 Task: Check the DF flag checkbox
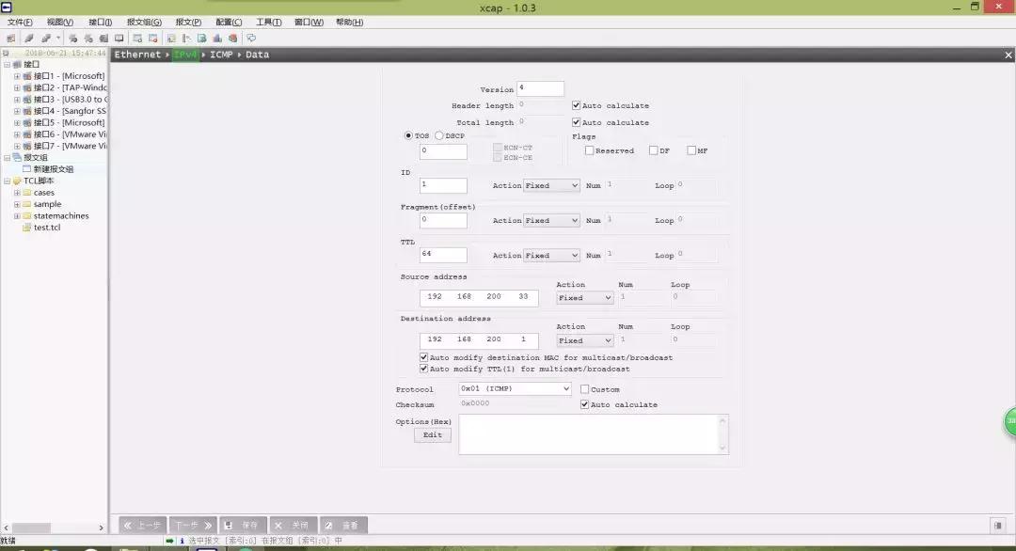[653, 150]
